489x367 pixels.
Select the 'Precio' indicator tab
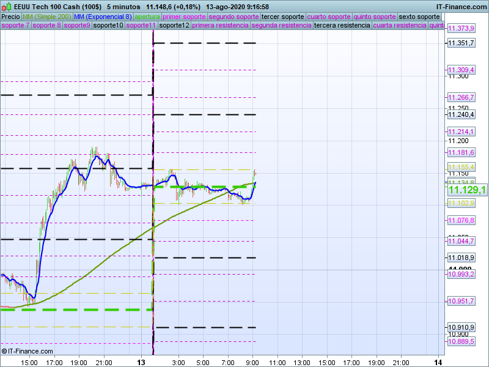pos(10,17)
